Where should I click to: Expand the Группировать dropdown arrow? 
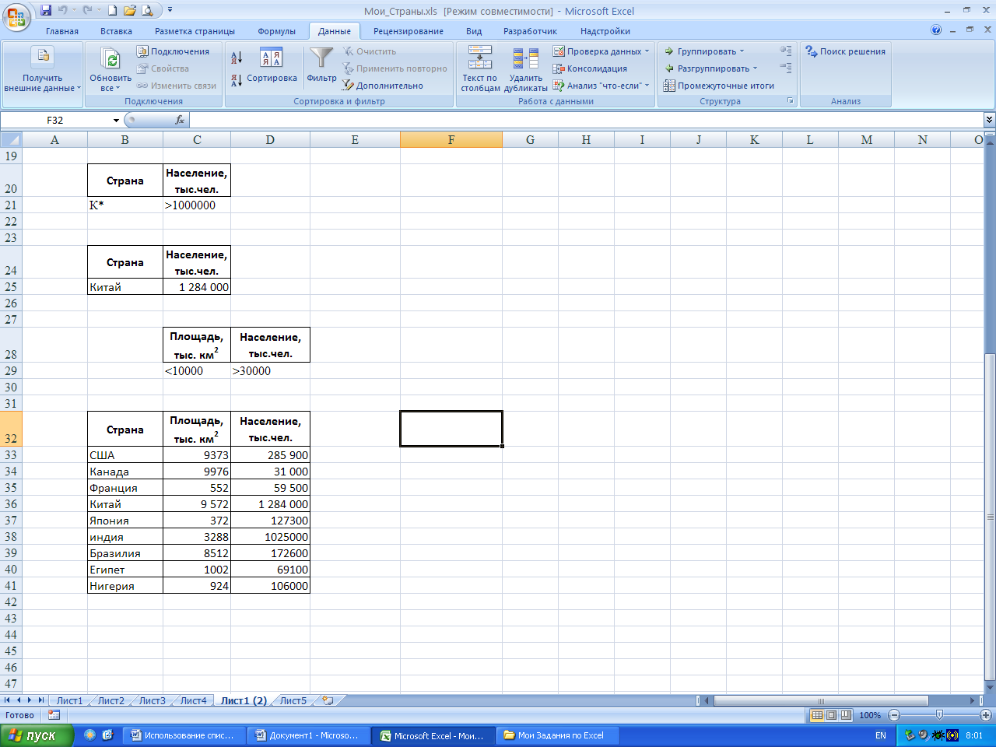click(742, 51)
